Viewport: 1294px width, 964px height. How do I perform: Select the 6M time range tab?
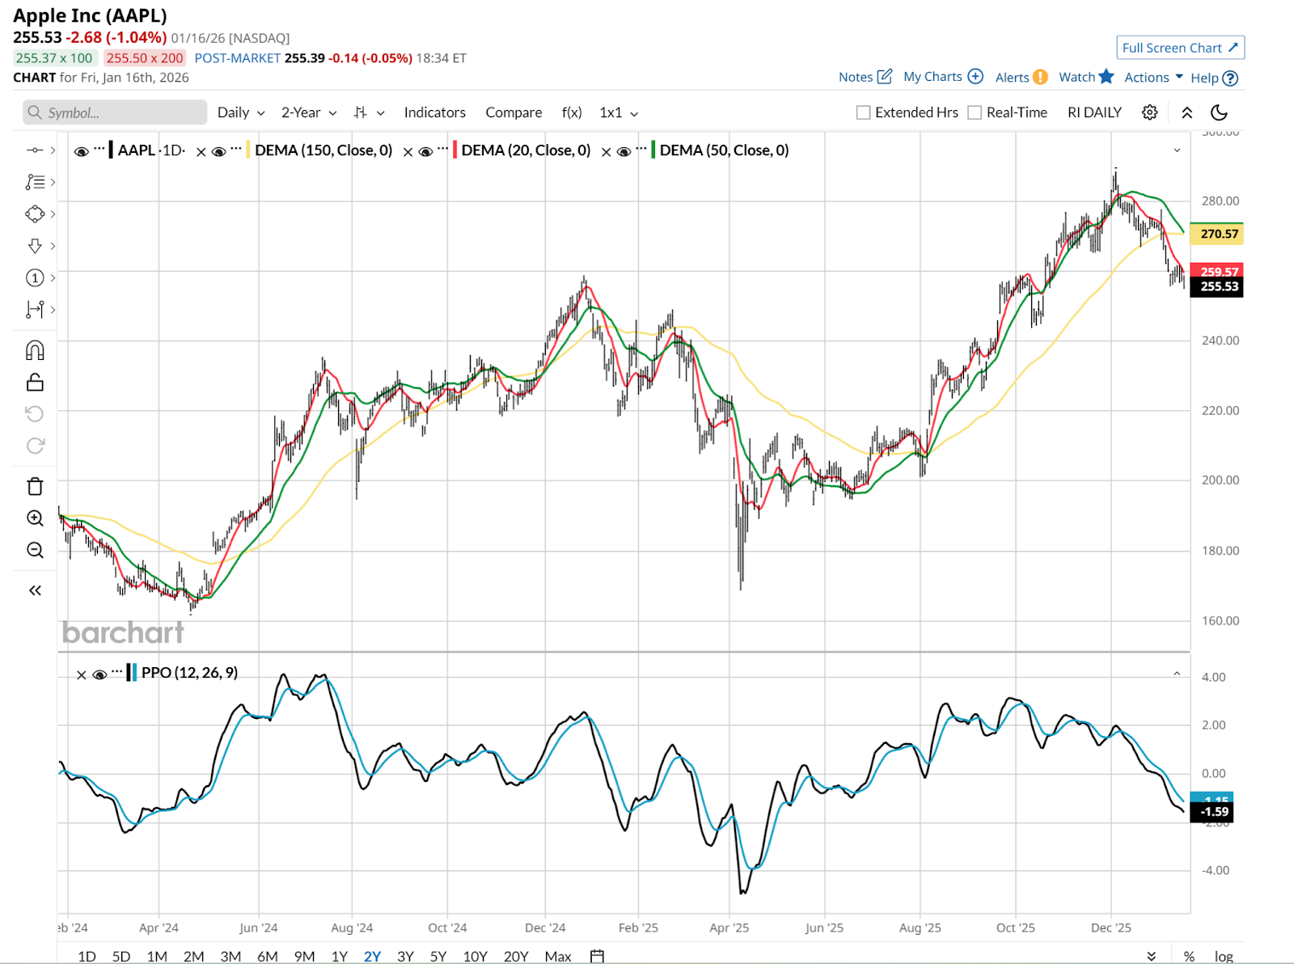click(267, 956)
